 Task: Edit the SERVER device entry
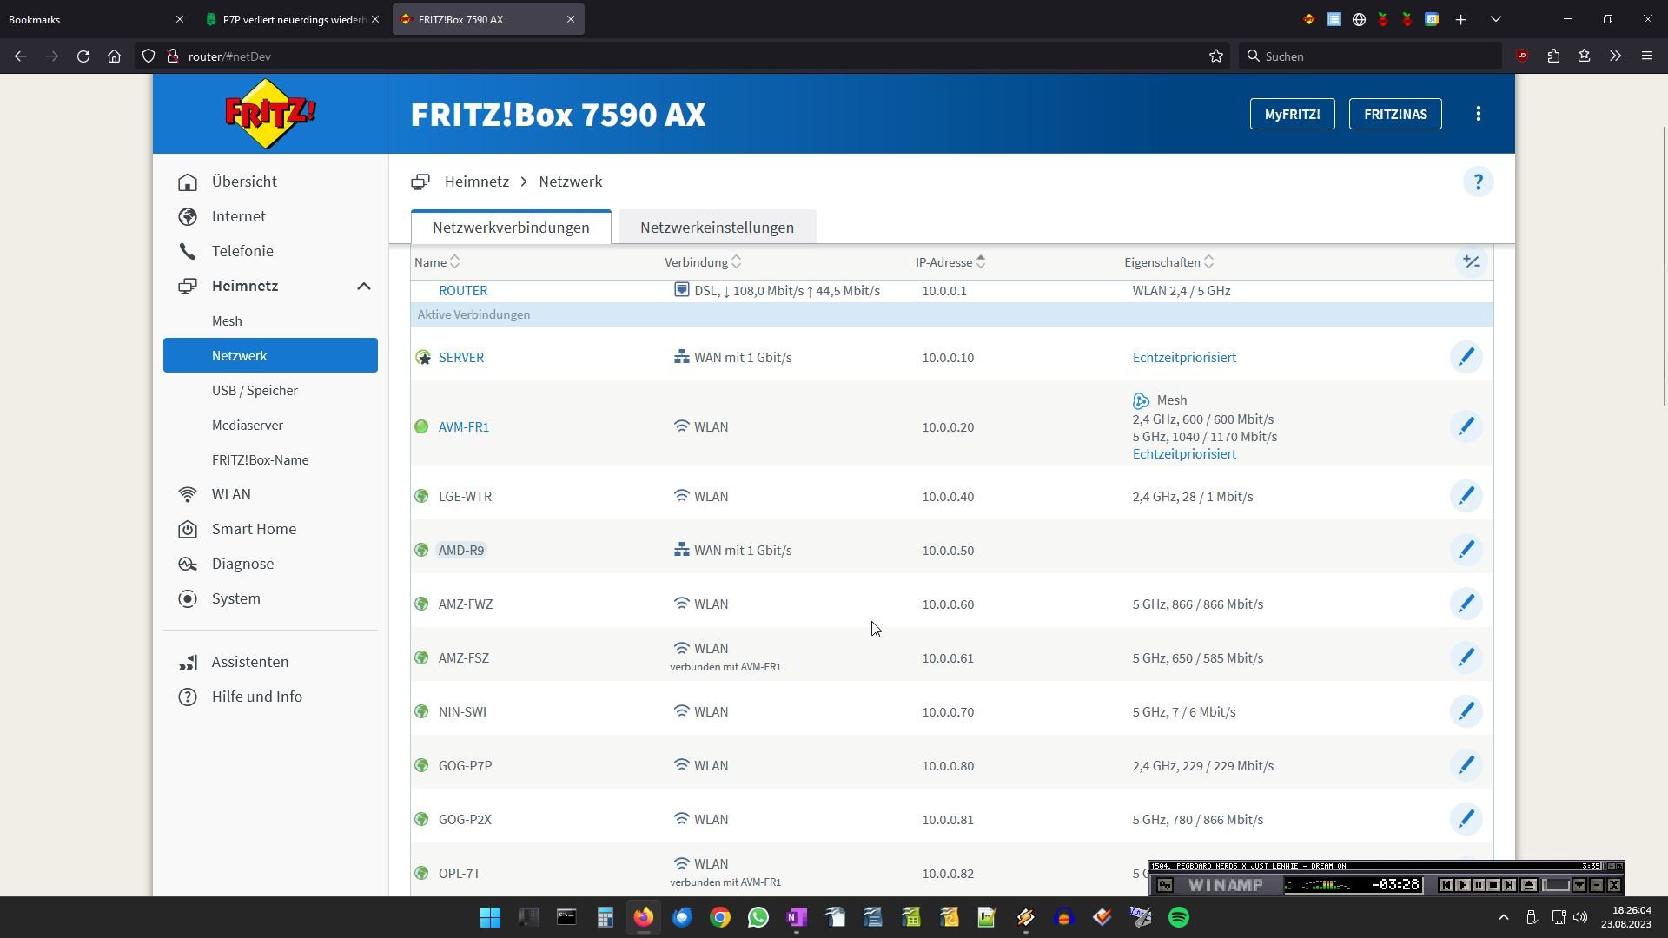[1466, 357]
